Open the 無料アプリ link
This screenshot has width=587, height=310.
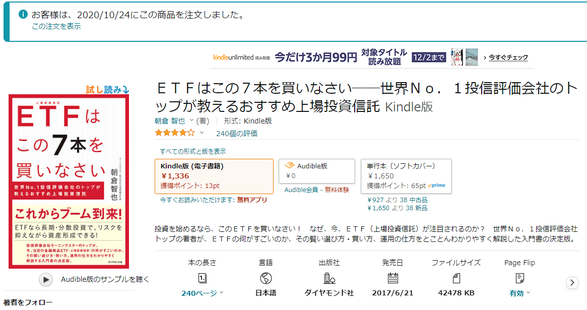click(x=252, y=200)
